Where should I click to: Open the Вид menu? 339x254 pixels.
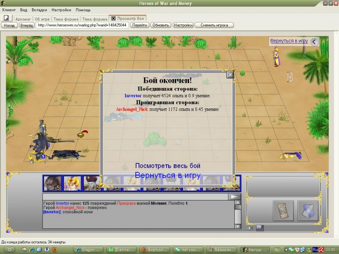24,10
